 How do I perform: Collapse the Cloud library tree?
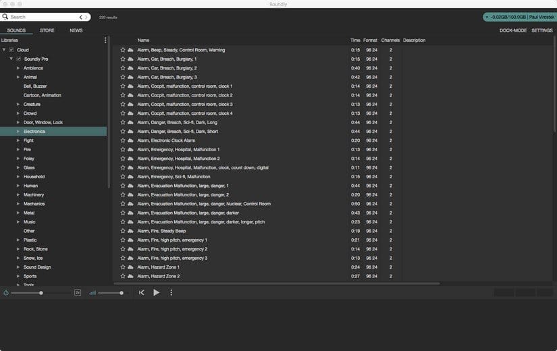pos(4,50)
